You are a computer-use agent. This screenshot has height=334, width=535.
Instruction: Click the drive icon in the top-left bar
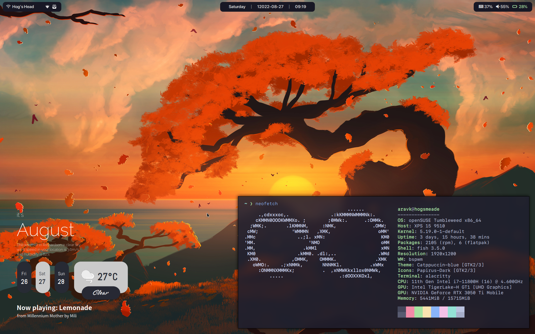coord(54,7)
